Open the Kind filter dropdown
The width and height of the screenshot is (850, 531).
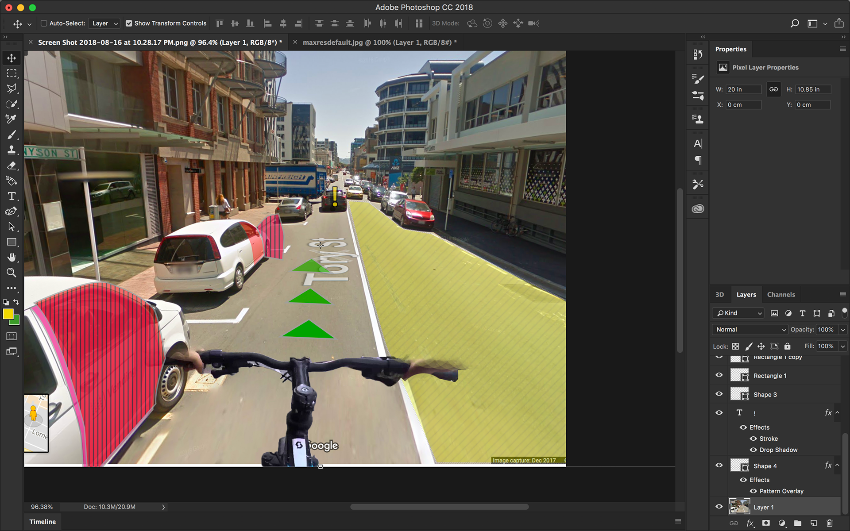[738, 313]
